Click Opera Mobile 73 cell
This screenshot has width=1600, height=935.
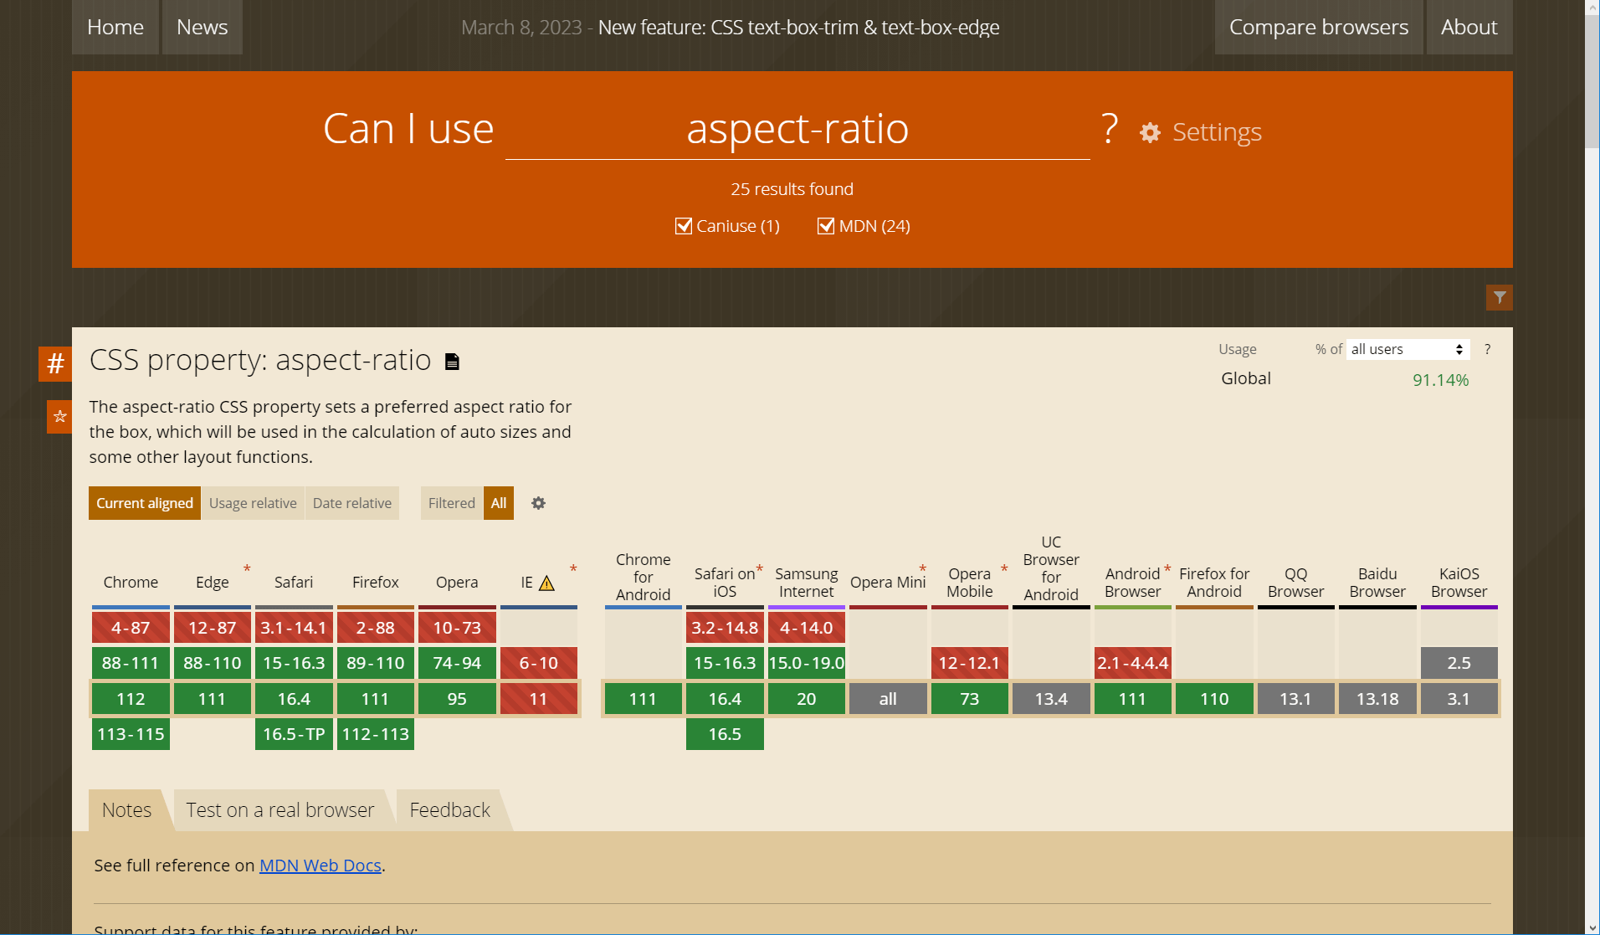(x=970, y=699)
